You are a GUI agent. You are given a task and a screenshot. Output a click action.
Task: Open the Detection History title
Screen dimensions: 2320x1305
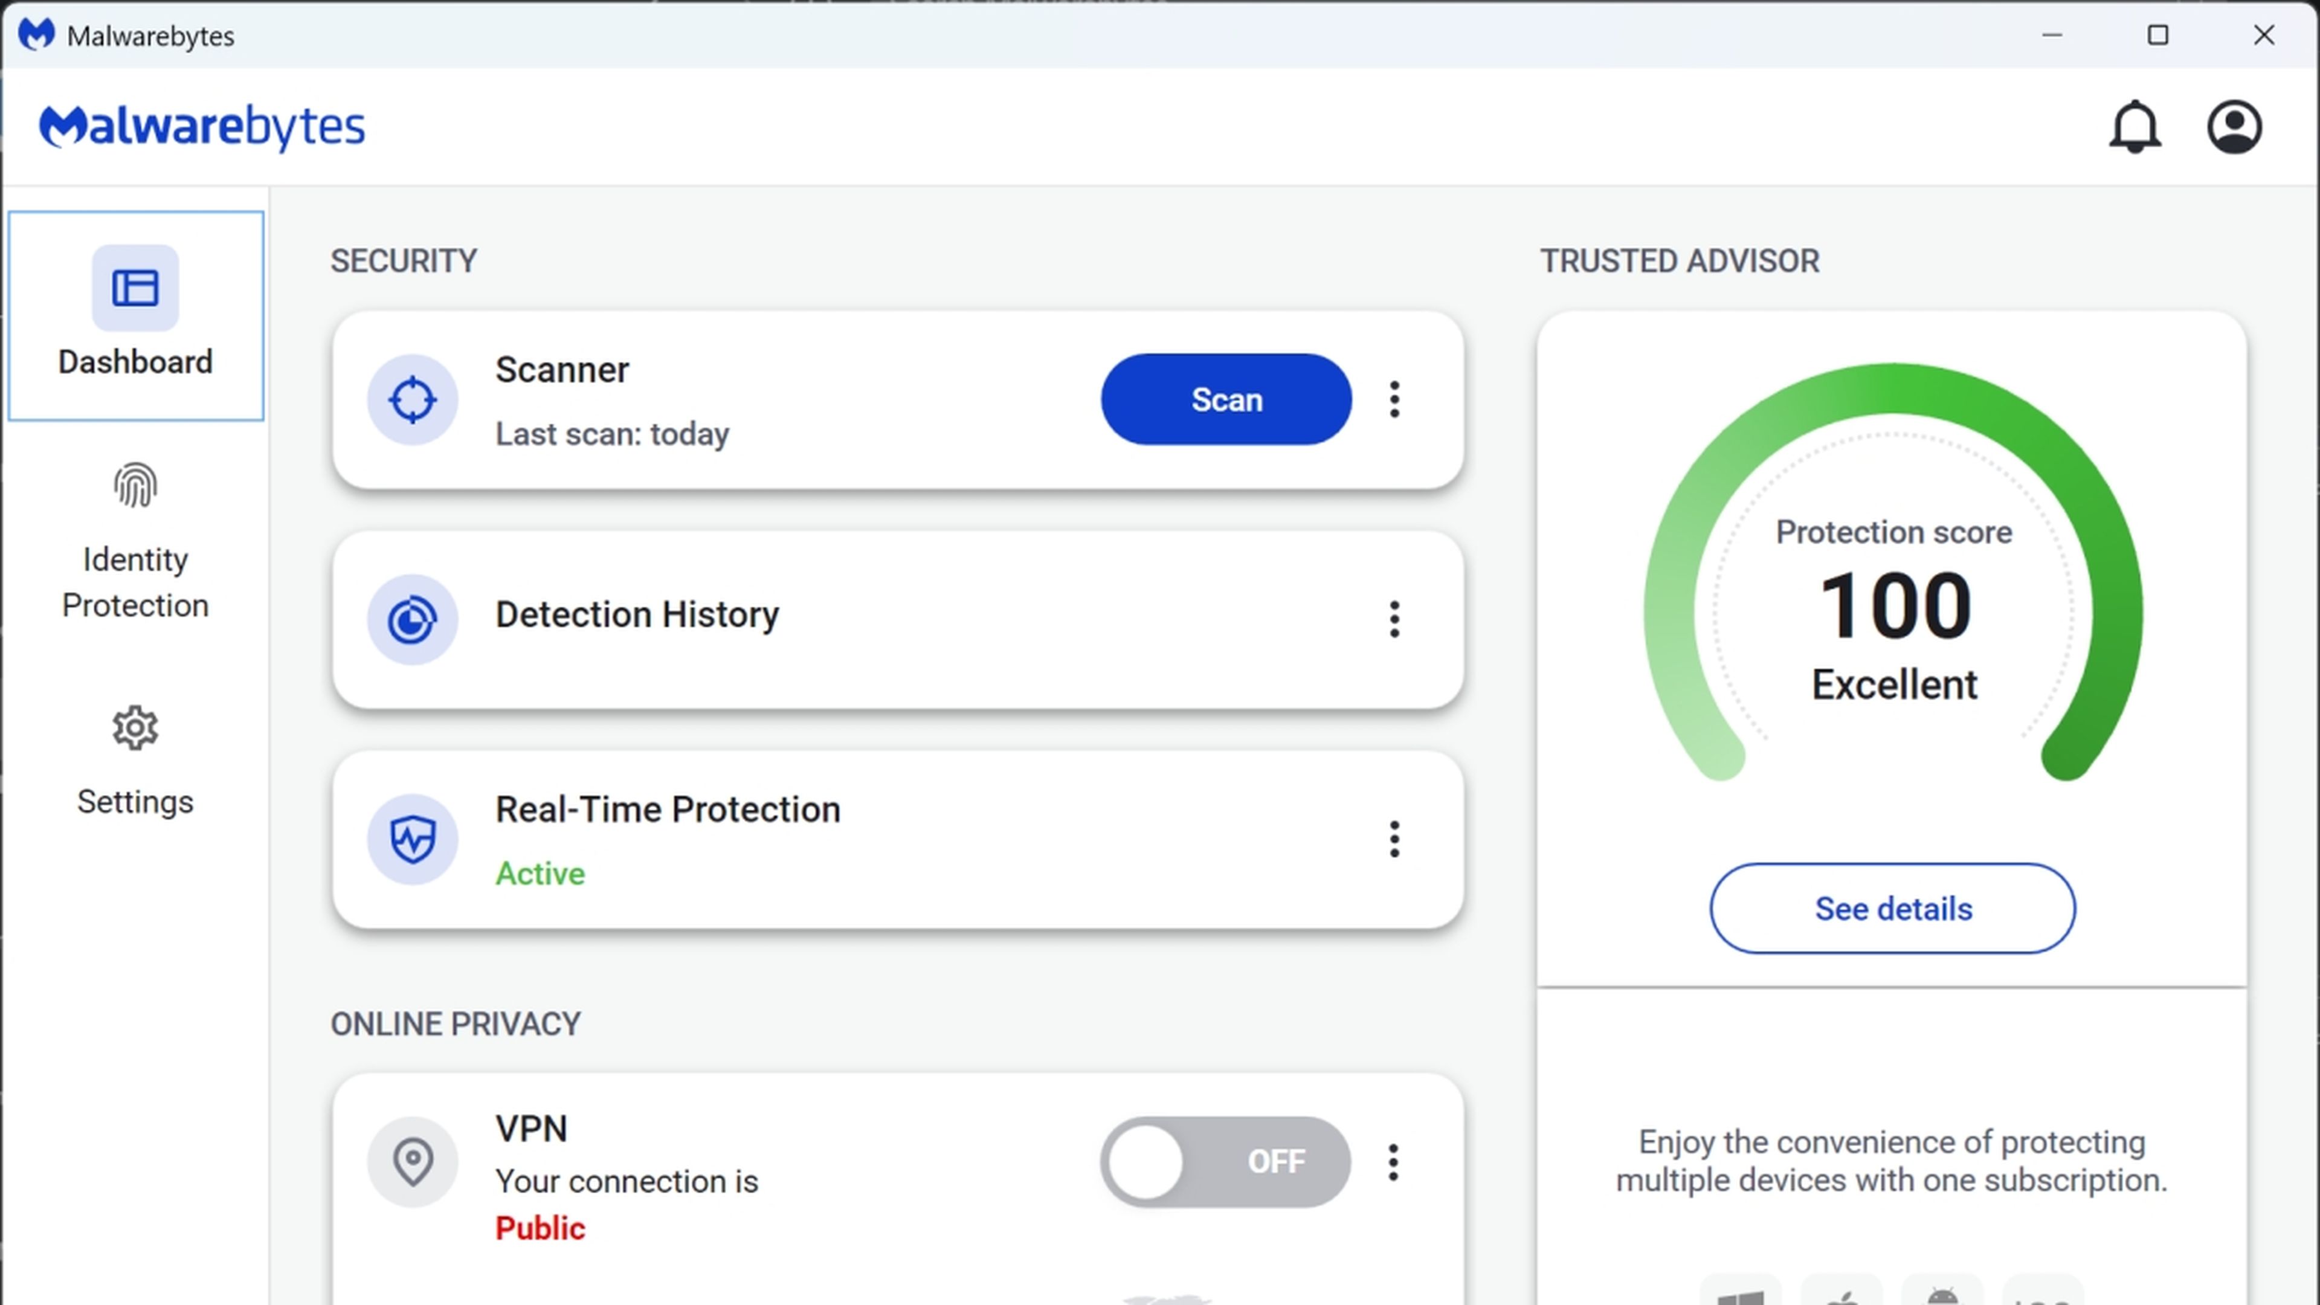point(637,615)
